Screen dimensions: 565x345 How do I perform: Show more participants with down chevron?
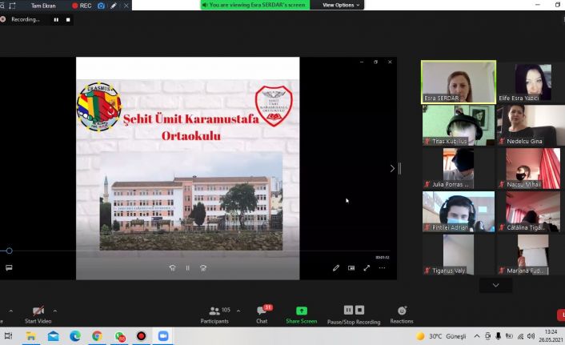[x=496, y=285]
